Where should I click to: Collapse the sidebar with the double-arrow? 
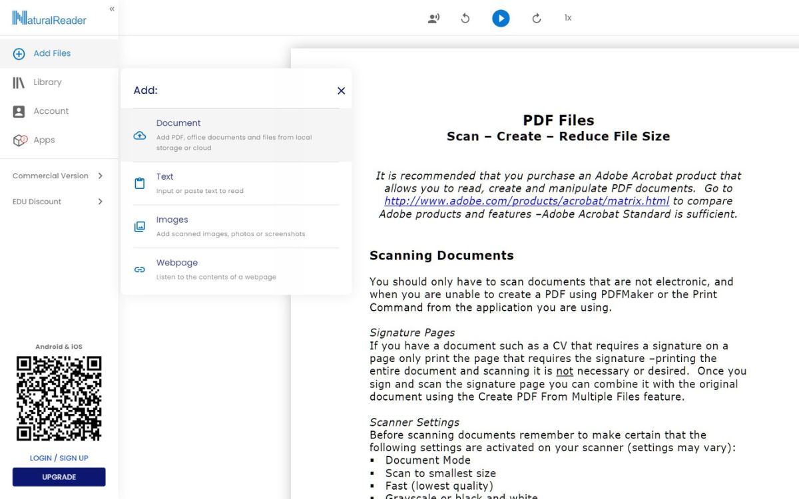pos(111,9)
